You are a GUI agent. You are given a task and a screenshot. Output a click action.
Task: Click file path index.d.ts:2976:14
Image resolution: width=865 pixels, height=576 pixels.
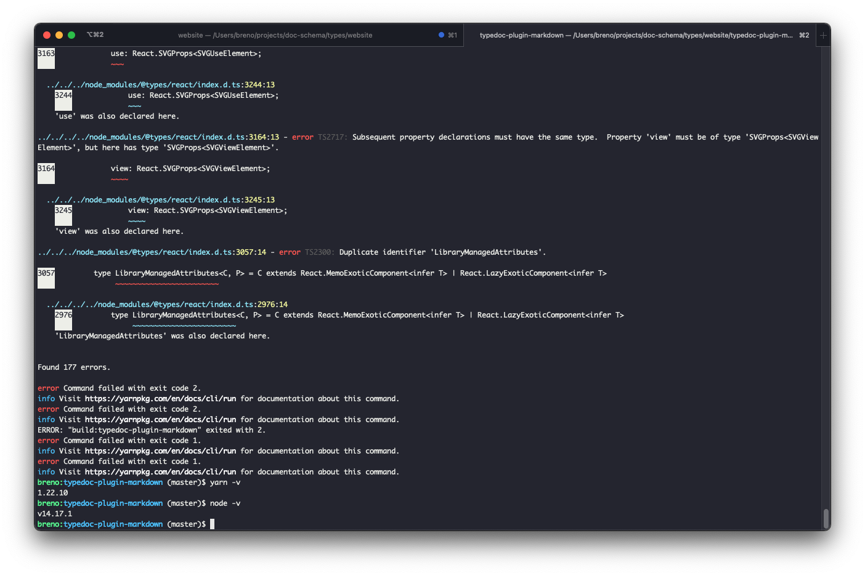(167, 305)
